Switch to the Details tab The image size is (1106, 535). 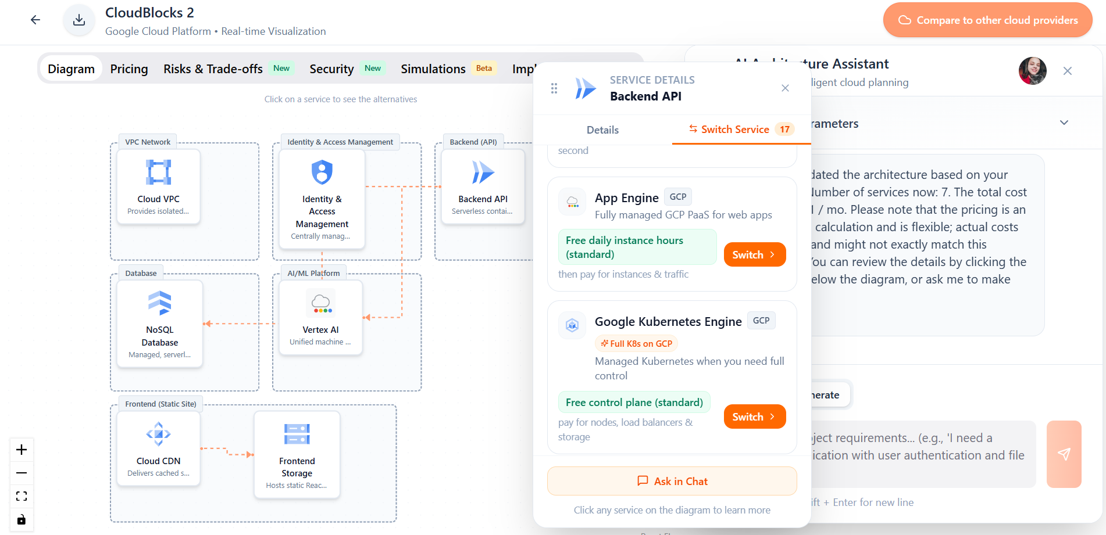click(602, 130)
